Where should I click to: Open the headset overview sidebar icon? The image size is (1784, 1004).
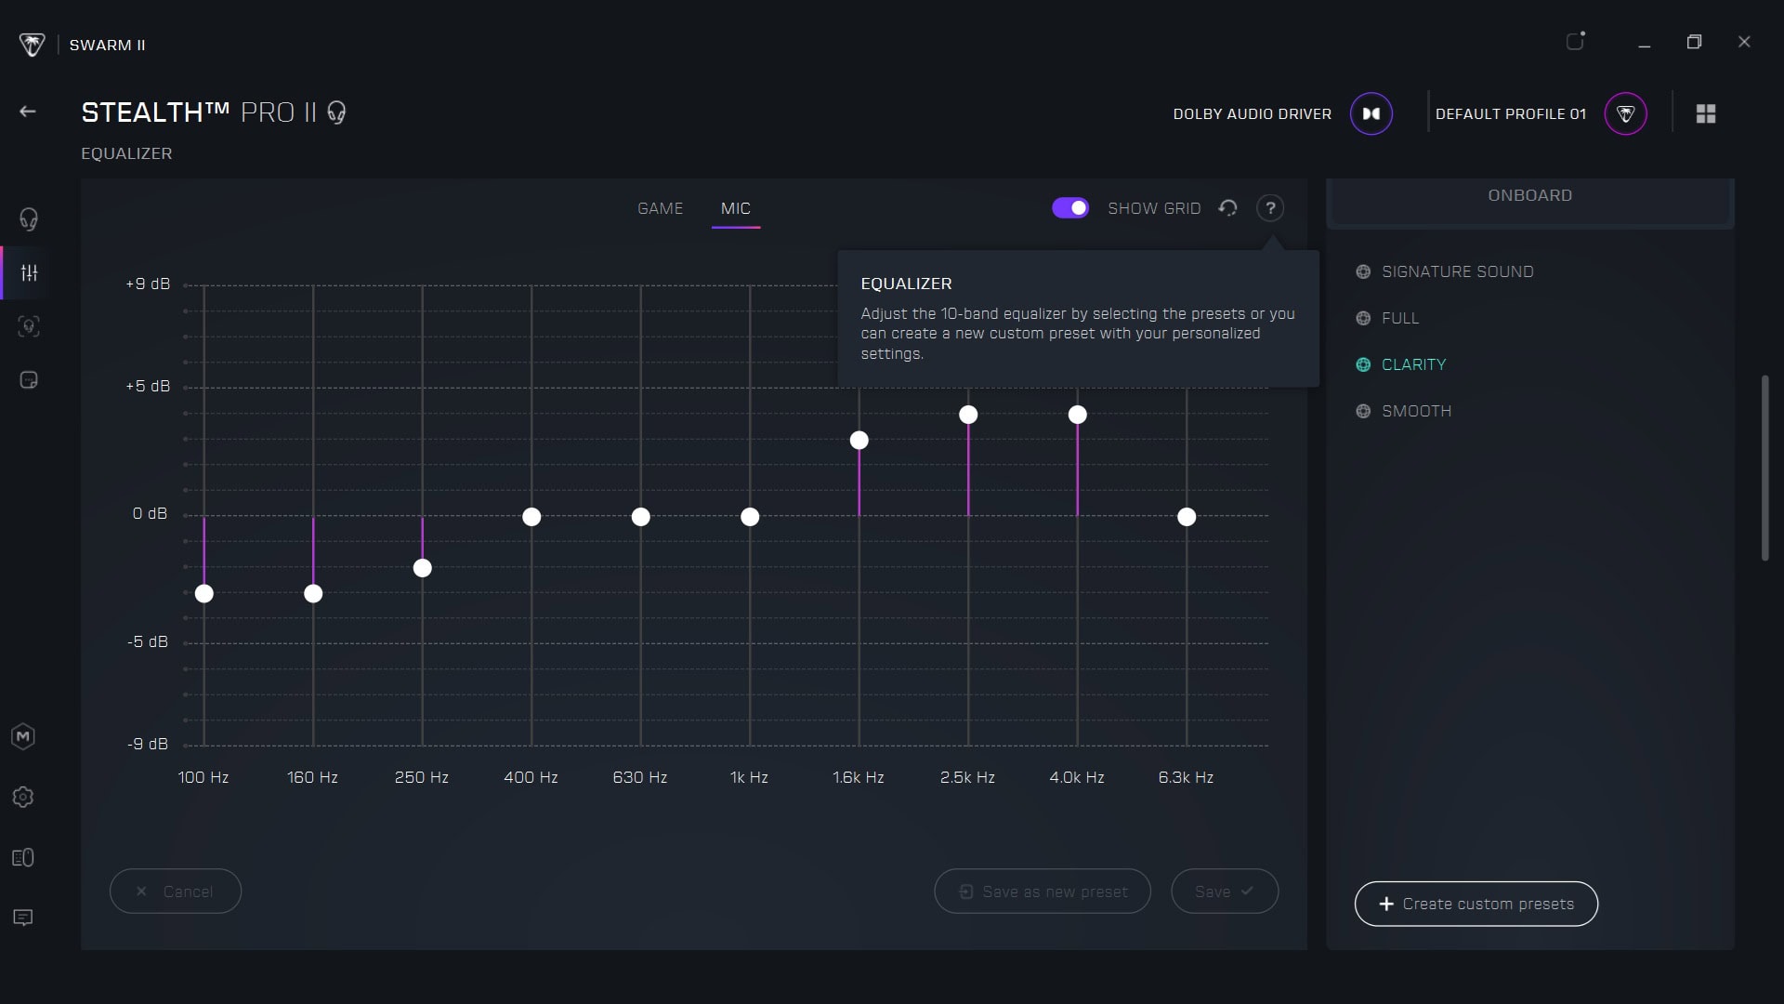(29, 219)
